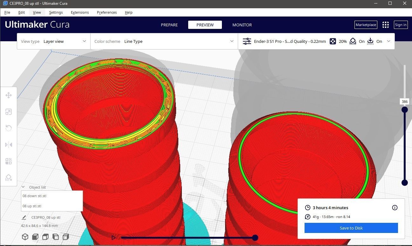This screenshot has width=412, height=246.
Task: Switch to the PREPARE stage
Action: point(169,25)
